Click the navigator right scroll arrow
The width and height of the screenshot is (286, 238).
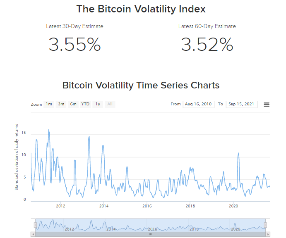(267, 234)
